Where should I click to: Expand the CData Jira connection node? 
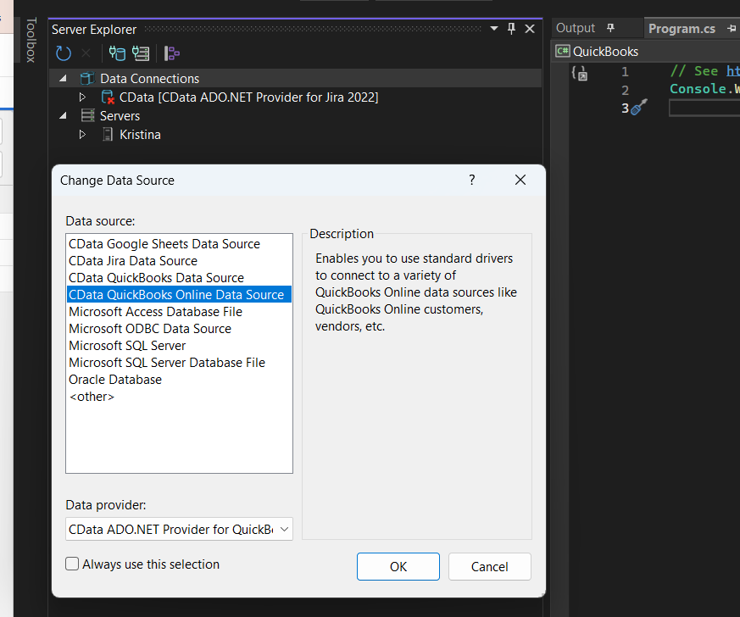click(x=82, y=97)
